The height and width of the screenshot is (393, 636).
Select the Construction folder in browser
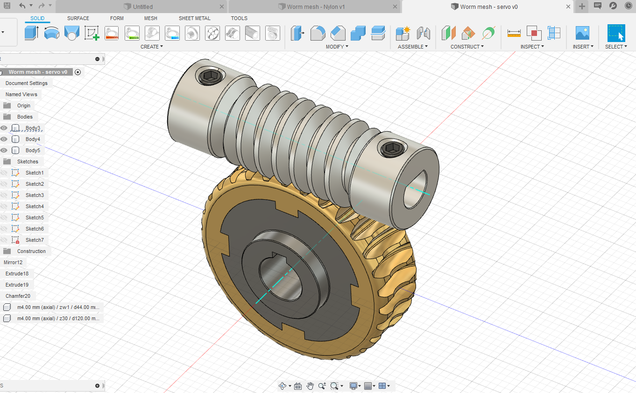pyautogui.click(x=31, y=251)
